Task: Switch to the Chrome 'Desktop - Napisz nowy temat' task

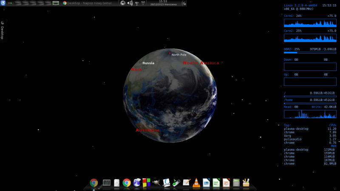Action: point(89,3)
